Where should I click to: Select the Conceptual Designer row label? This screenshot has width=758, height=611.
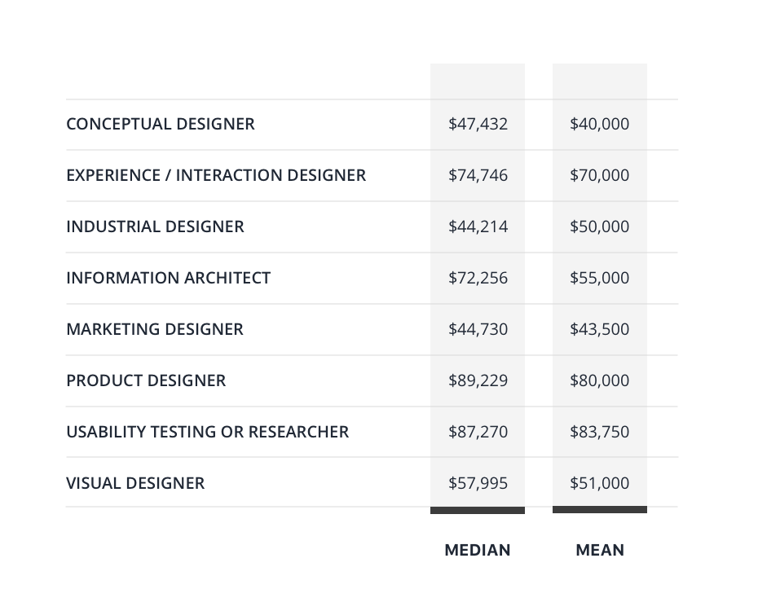tap(161, 124)
